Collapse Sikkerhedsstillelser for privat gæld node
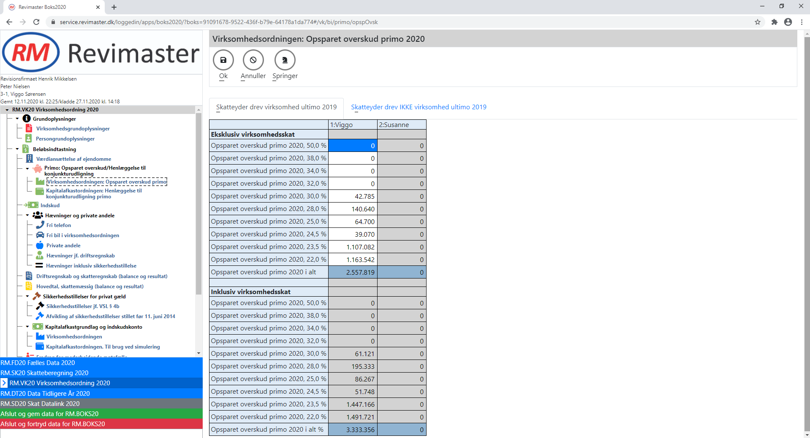 [27, 296]
